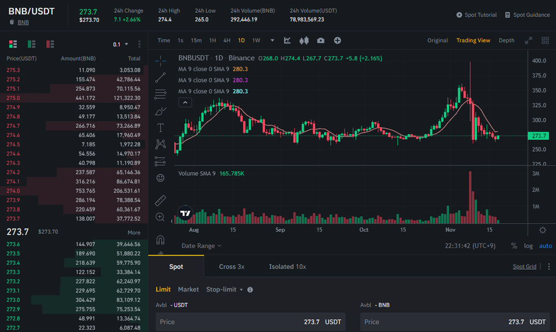556x332 pixels.
Task: Open the chart indicators icon
Action: coord(287,40)
